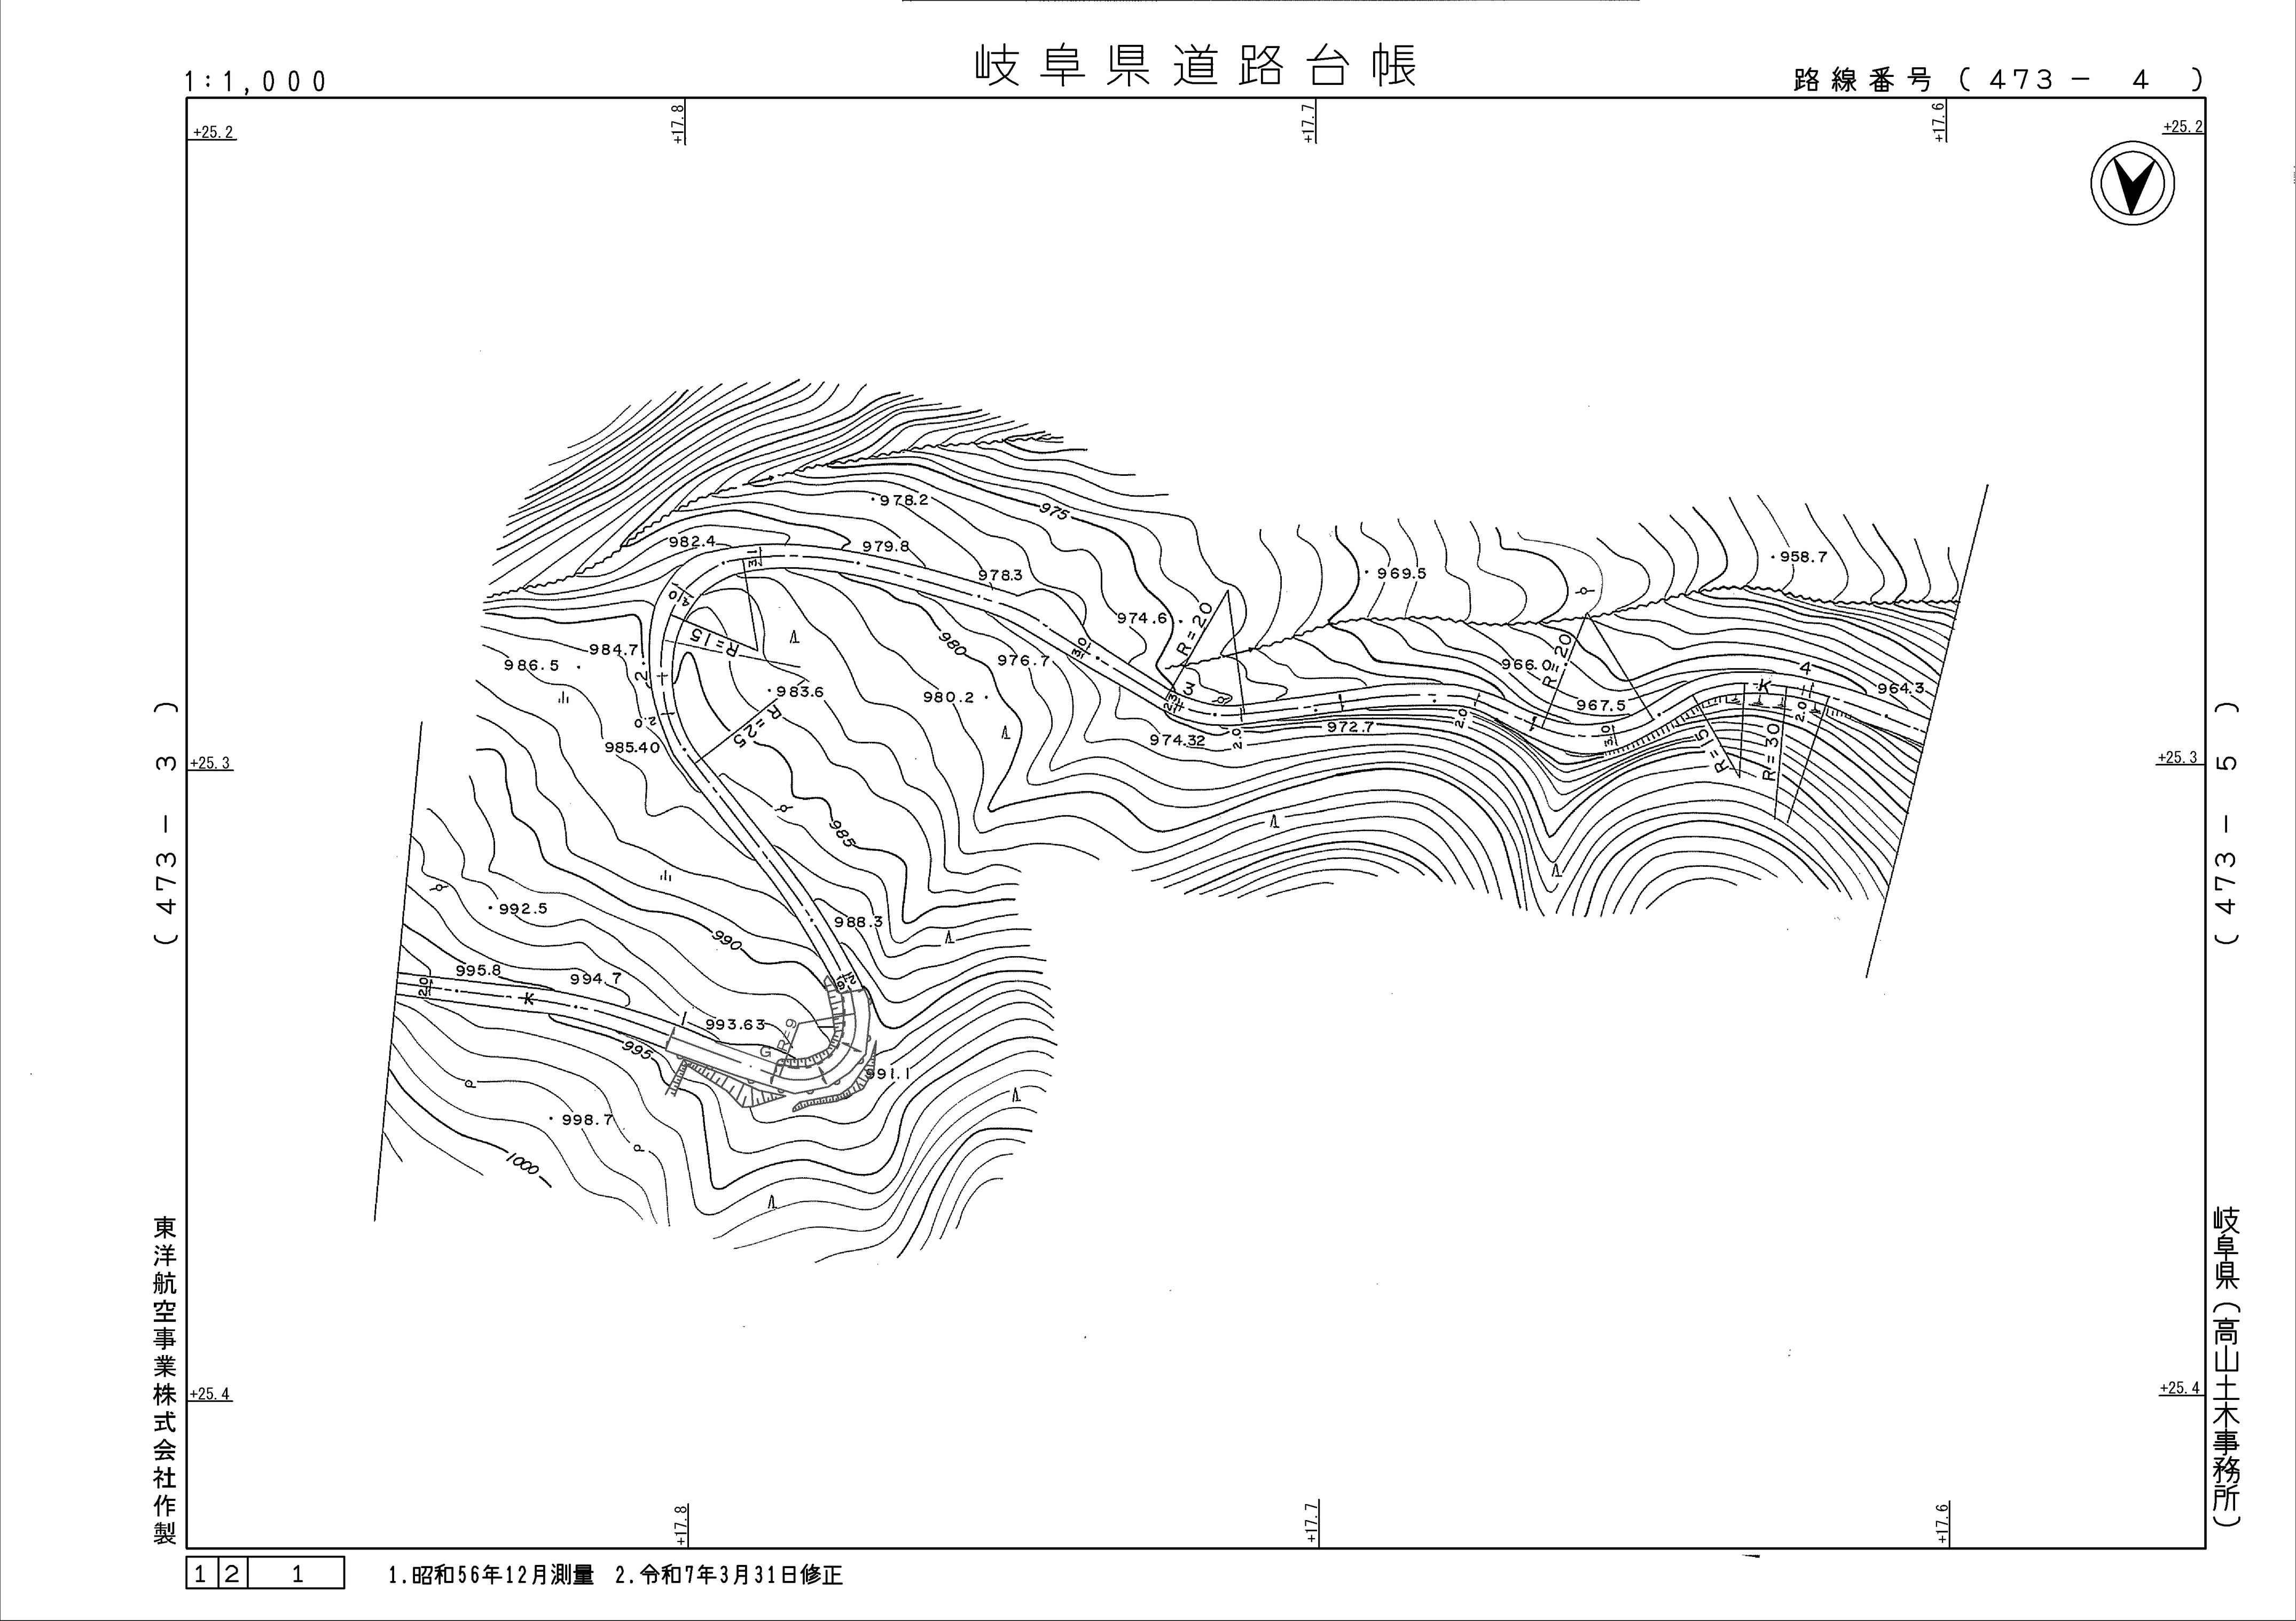Click the R=30 curve radius label
This screenshot has width=2296, height=1621.
tap(1771, 753)
